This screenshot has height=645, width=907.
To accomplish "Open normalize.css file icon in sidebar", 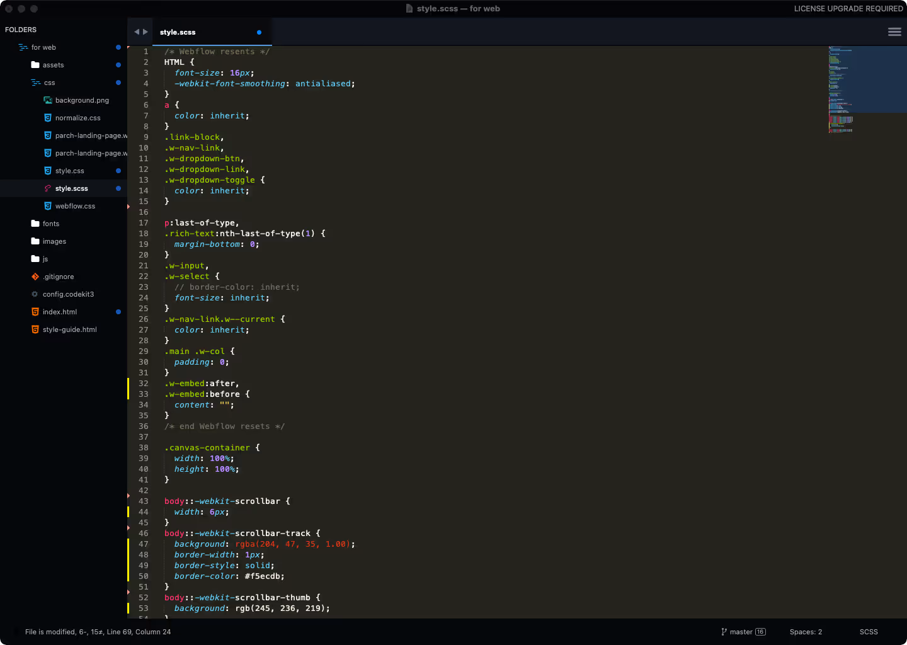I will 48,118.
